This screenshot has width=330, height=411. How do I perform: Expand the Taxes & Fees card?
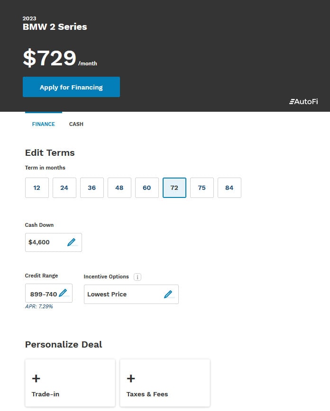(165, 383)
